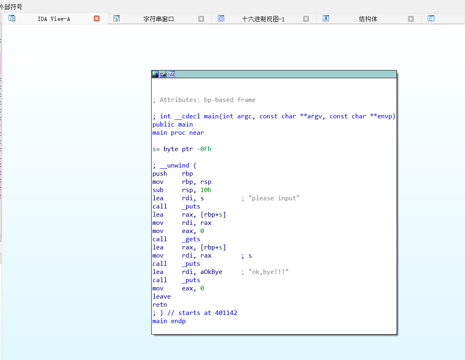Select the 'push rbp' instruction
Image resolution: width=465 pixels, height=360 pixels.
[172, 174]
